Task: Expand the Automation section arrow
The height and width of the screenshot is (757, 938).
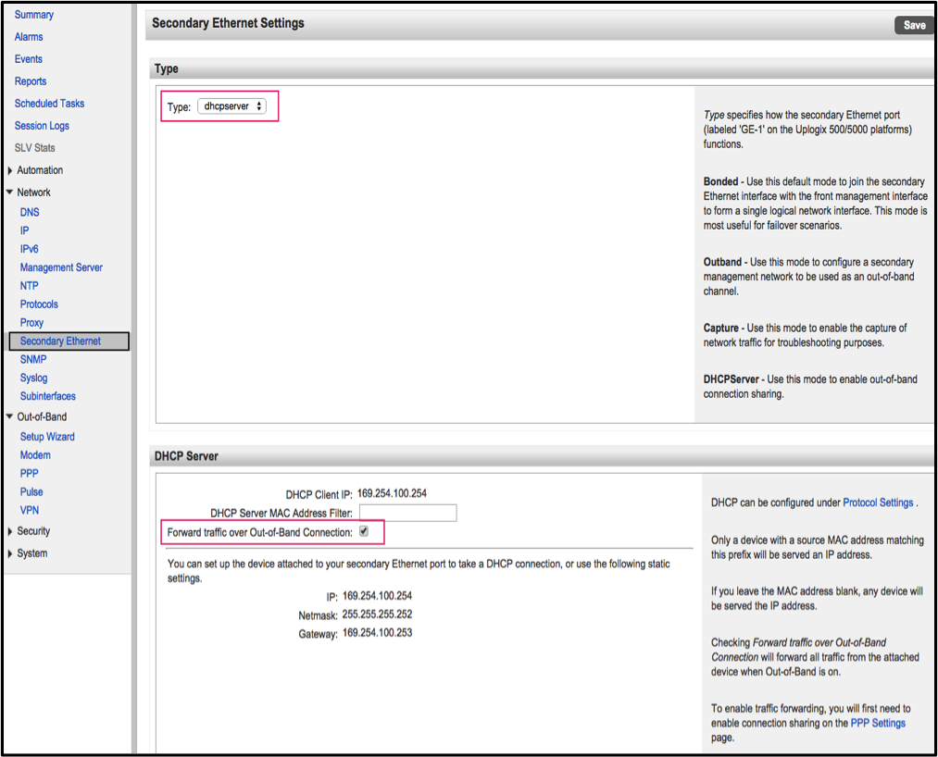Action: point(10,170)
